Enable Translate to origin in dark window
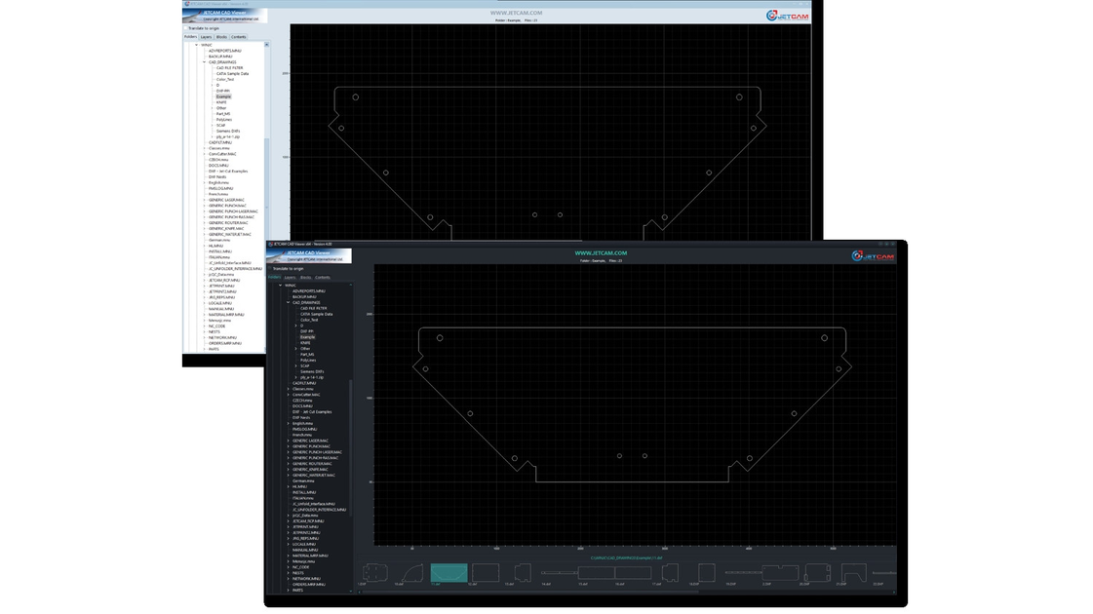The height and width of the screenshot is (614, 1093). pyautogui.click(x=270, y=268)
